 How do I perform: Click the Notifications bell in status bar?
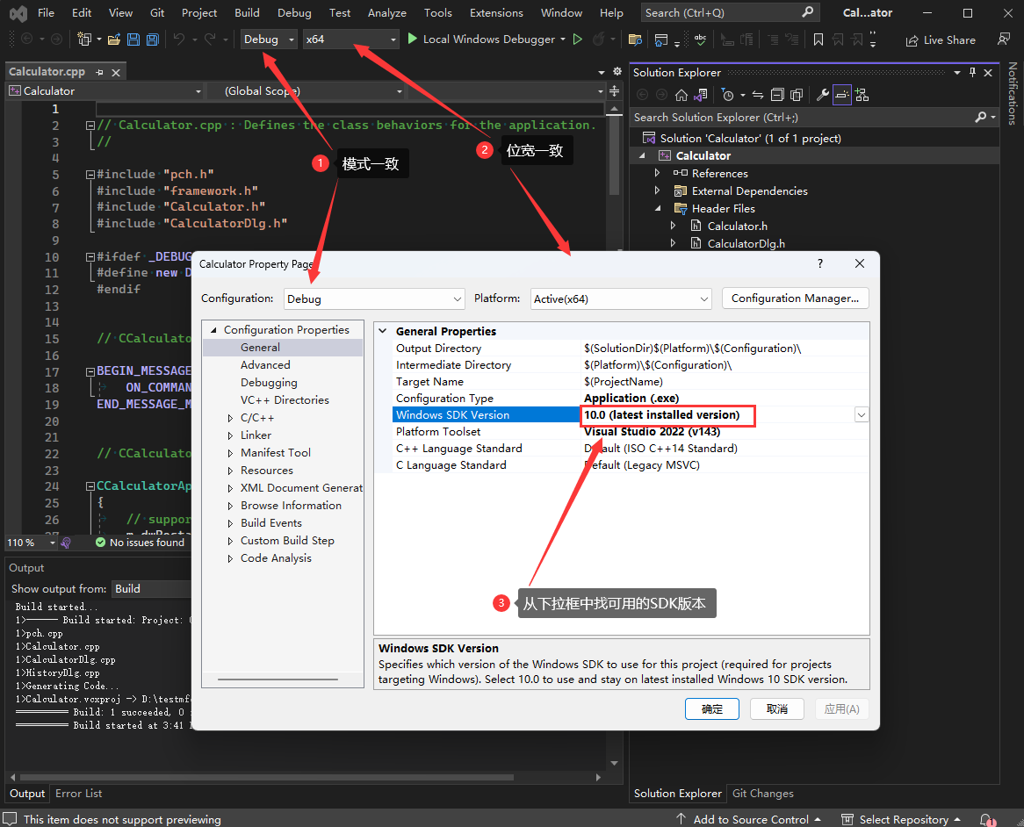[x=987, y=819]
